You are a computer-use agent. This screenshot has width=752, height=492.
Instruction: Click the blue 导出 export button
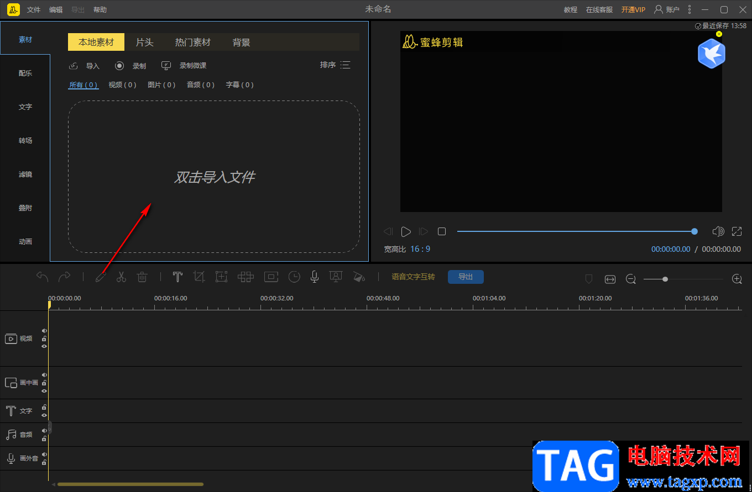coord(466,277)
